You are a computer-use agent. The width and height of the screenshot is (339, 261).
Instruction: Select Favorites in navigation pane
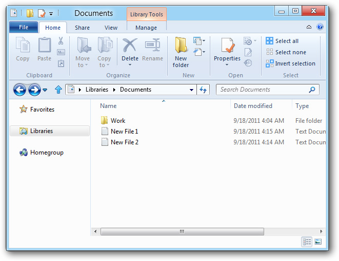[37, 110]
